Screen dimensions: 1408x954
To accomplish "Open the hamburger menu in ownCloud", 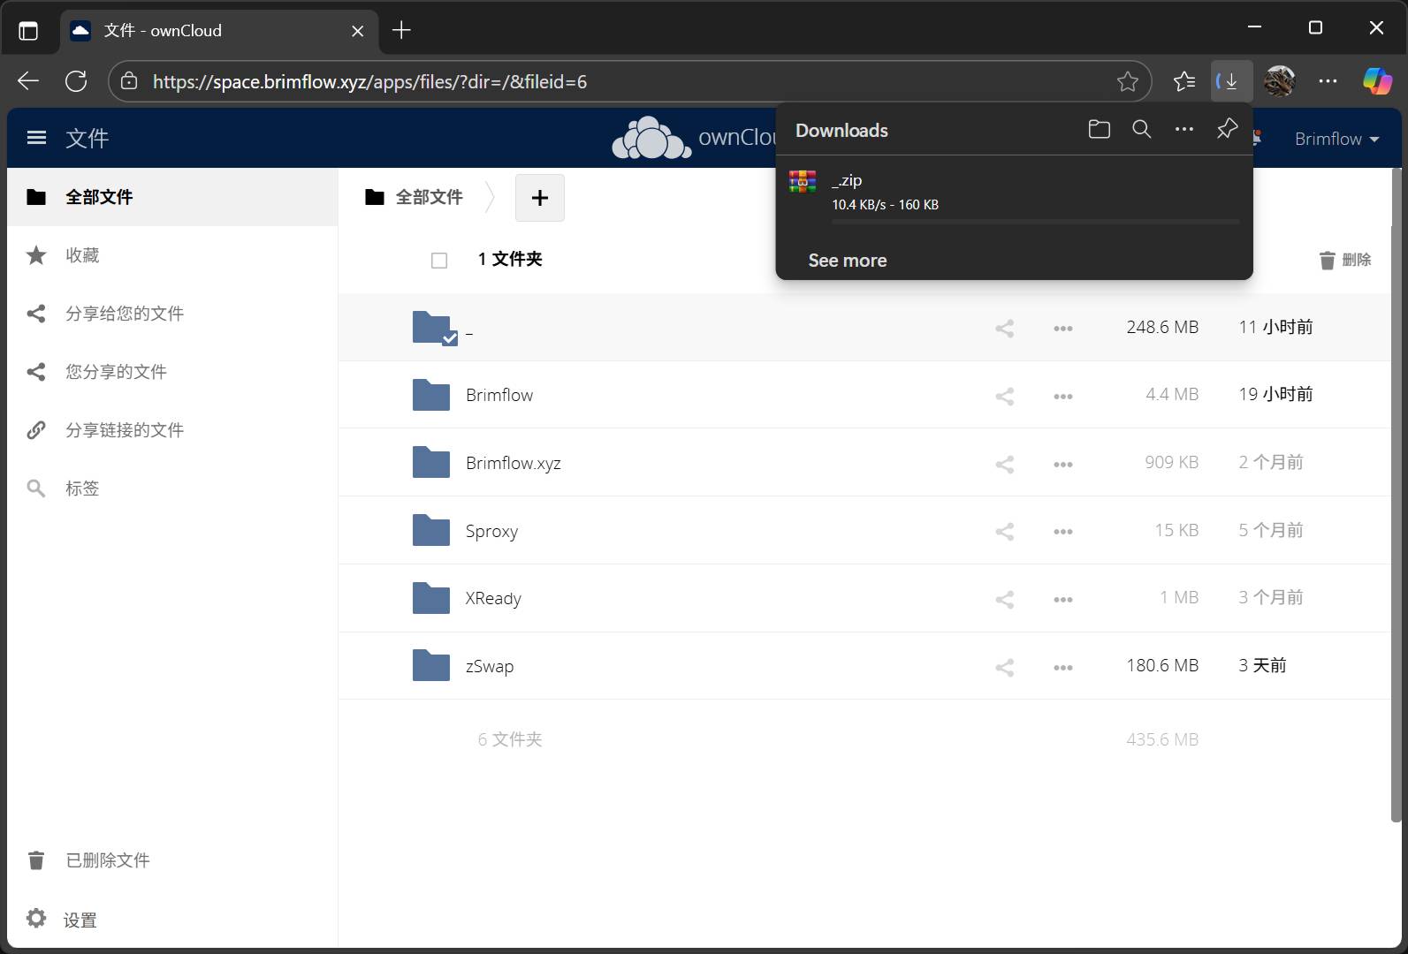I will [x=36, y=138].
